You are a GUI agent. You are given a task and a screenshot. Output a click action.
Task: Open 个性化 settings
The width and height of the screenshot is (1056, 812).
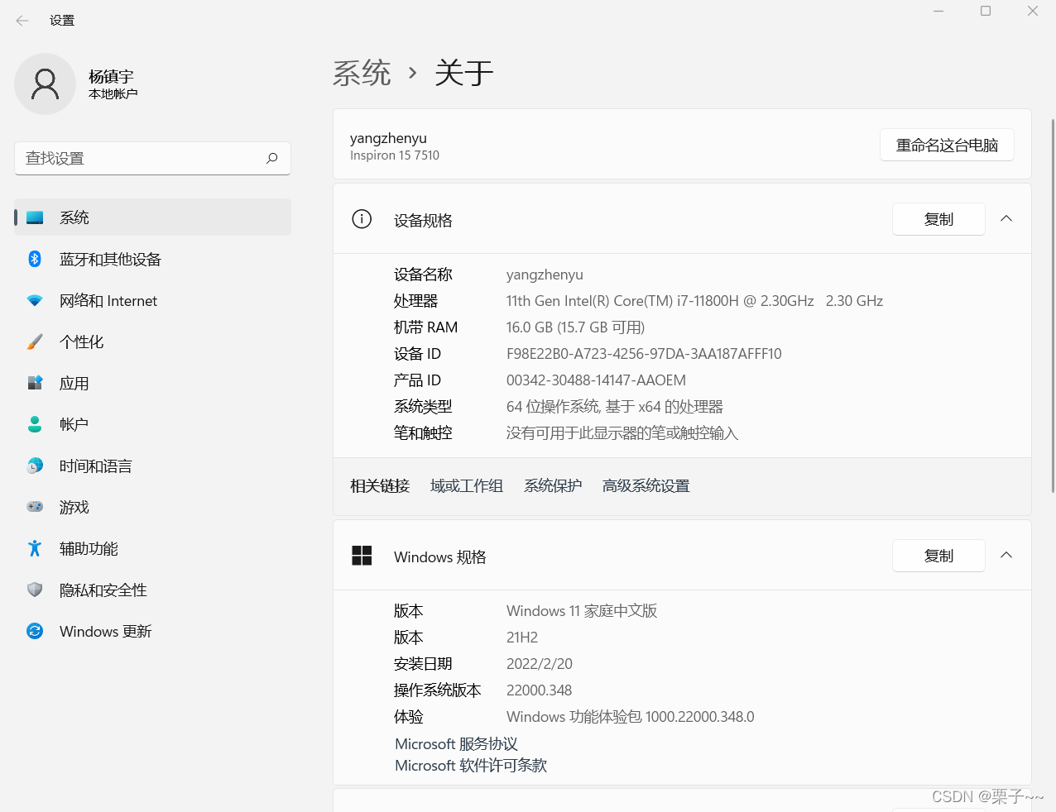[x=153, y=342]
